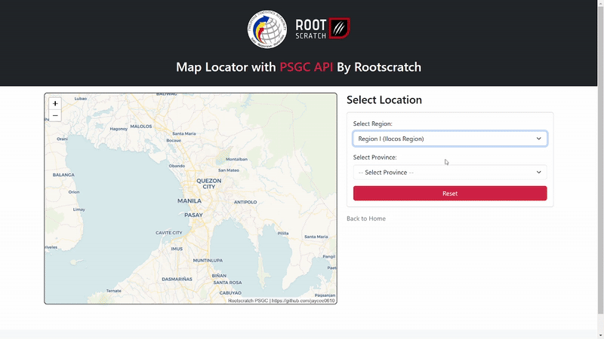Click the red claw mark emblem
Image resolution: width=604 pixels, height=339 pixels.
[340, 29]
